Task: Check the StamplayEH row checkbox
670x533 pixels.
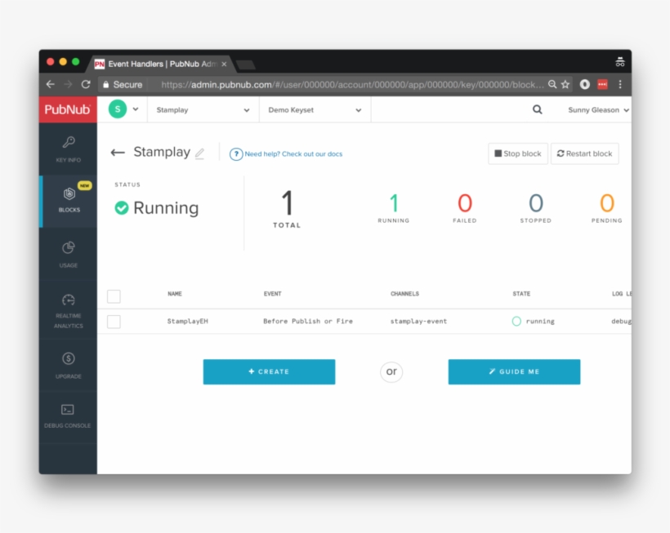Action: 114,322
